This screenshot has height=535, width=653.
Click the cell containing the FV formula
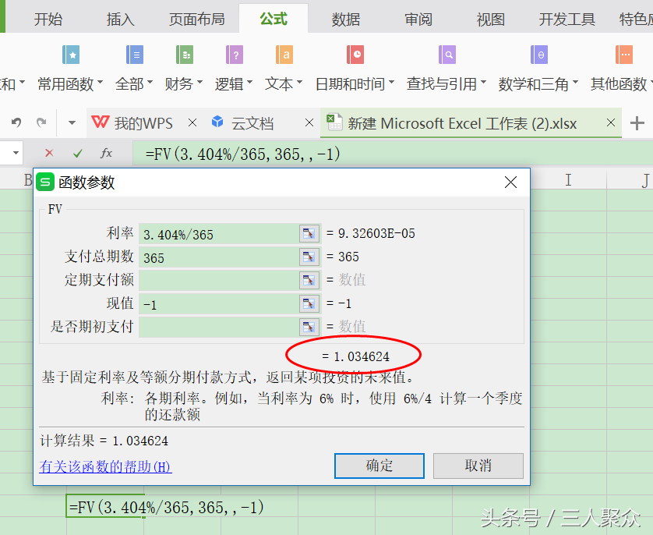[105, 506]
